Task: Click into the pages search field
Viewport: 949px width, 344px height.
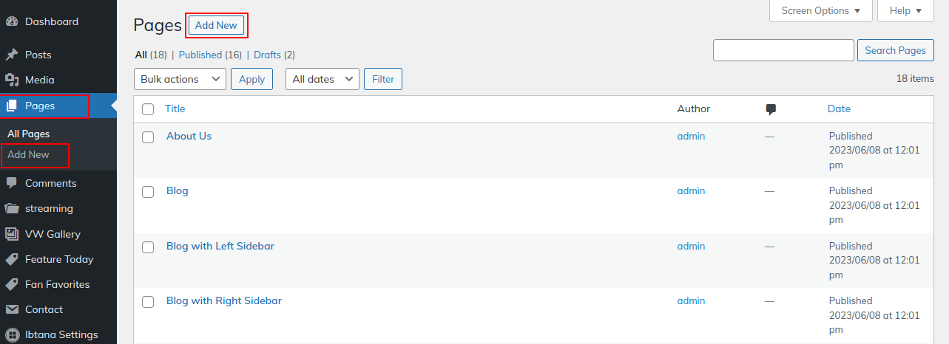Action: pos(783,50)
